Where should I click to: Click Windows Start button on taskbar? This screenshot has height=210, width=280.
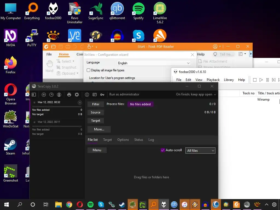click(x=7, y=205)
